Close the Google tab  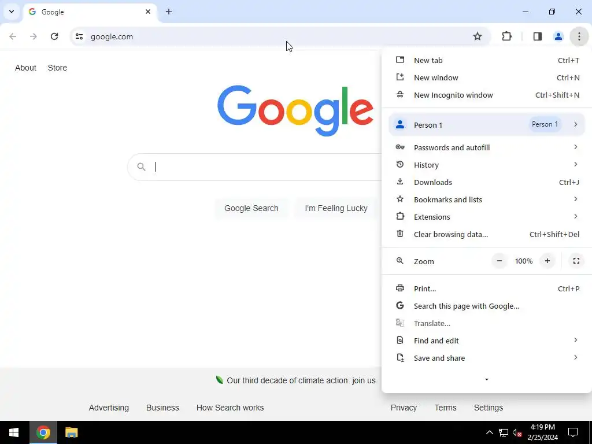tap(148, 12)
